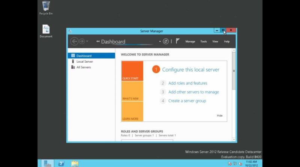Click the step 4 number circle
The image size is (300, 167).
(163, 101)
